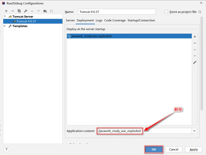The height and width of the screenshot is (155, 206).
Task: Move deployment artifact down
Action: (x=195, y=56)
